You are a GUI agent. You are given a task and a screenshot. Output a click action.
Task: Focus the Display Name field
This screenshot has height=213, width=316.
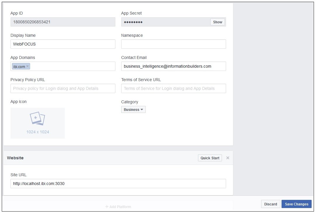pyautogui.click(x=63, y=44)
